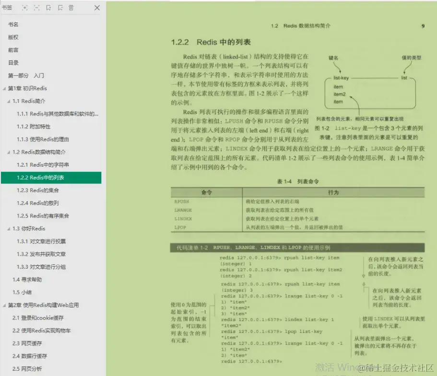Click code line lindex list-key 1

(277, 319)
